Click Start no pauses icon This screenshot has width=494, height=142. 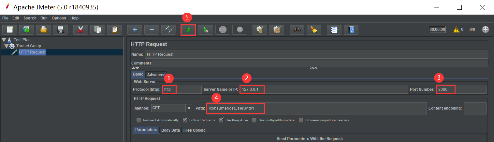(x=206, y=30)
